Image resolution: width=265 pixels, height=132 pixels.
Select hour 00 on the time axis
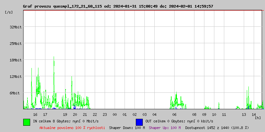coord(115,115)
